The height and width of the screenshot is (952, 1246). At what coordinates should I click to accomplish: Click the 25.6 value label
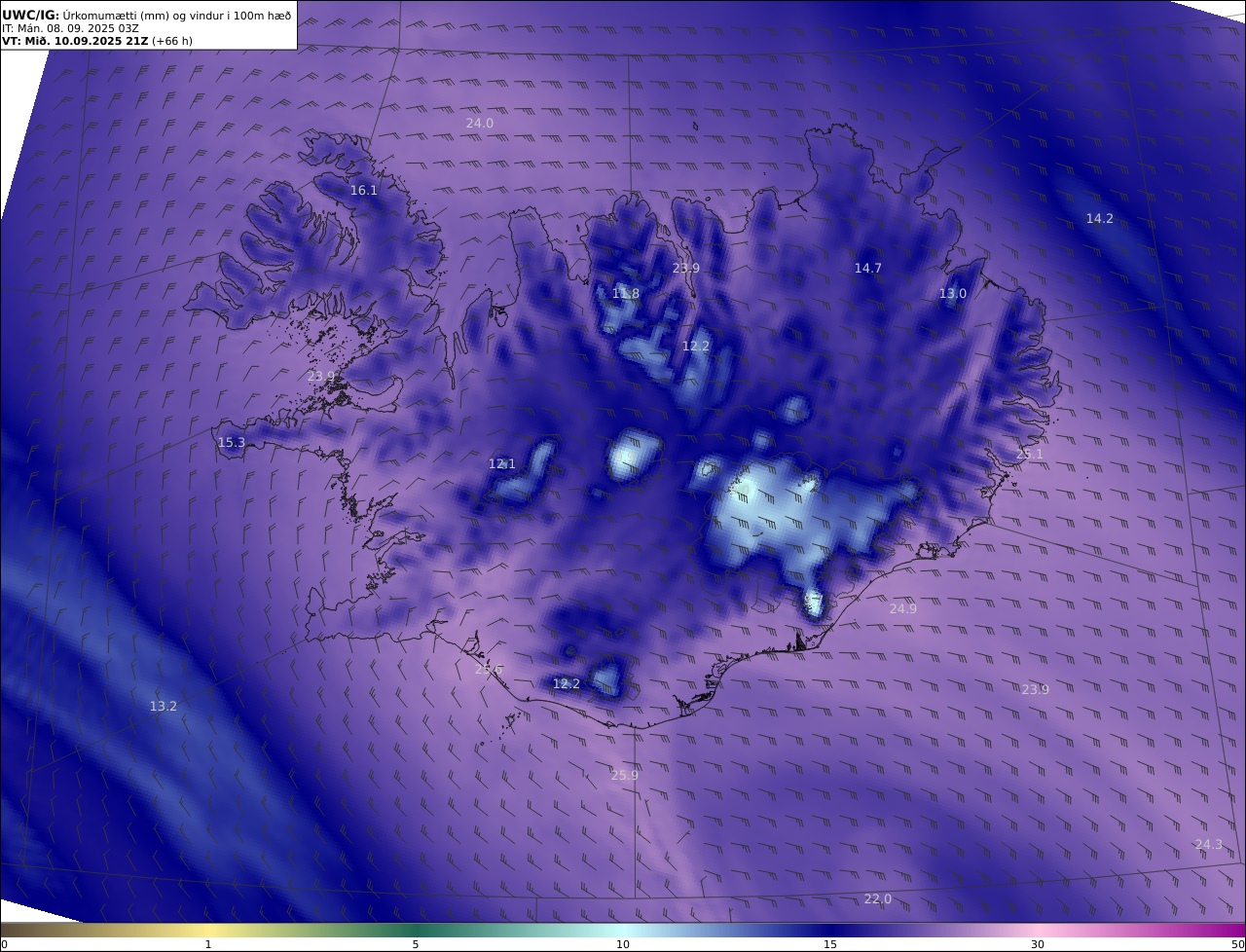[488, 669]
